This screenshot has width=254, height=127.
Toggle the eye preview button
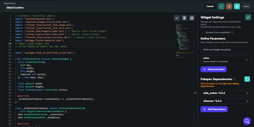pyautogui.click(x=237, y=6)
